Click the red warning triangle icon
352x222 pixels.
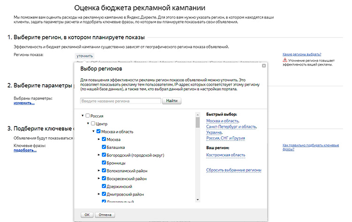(x=285, y=61)
